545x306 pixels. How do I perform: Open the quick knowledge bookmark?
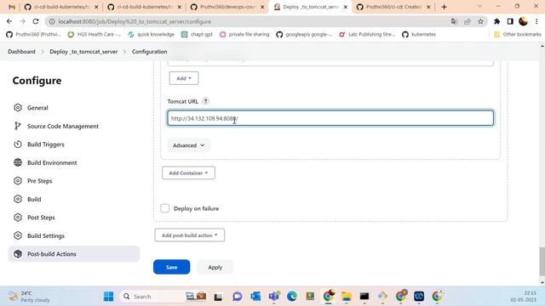point(152,34)
